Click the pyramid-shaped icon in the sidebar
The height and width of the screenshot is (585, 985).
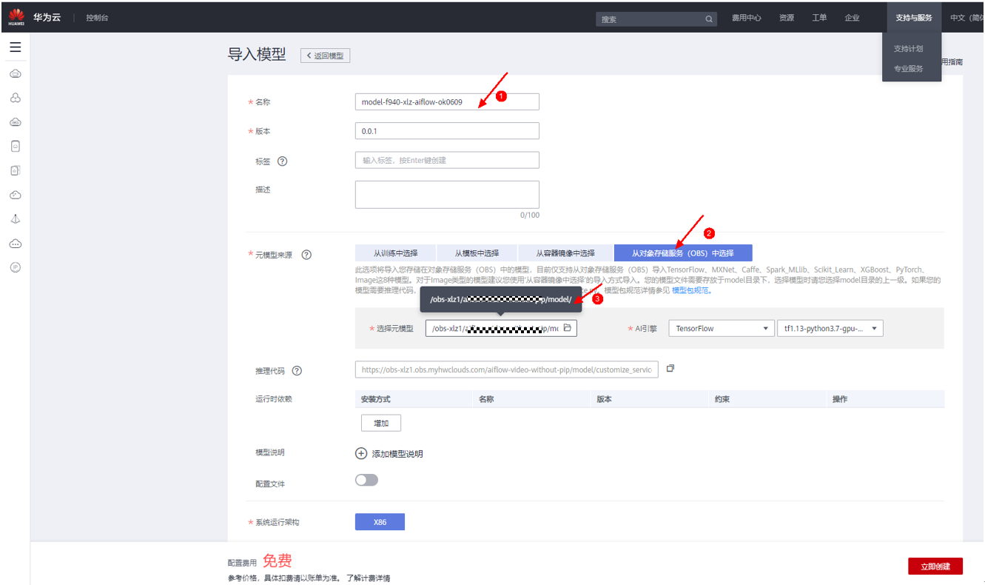[15, 219]
